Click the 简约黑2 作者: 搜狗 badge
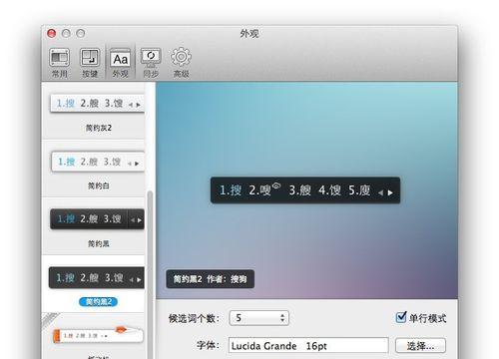This screenshot has width=499, height=359. [x=211, y=279]
